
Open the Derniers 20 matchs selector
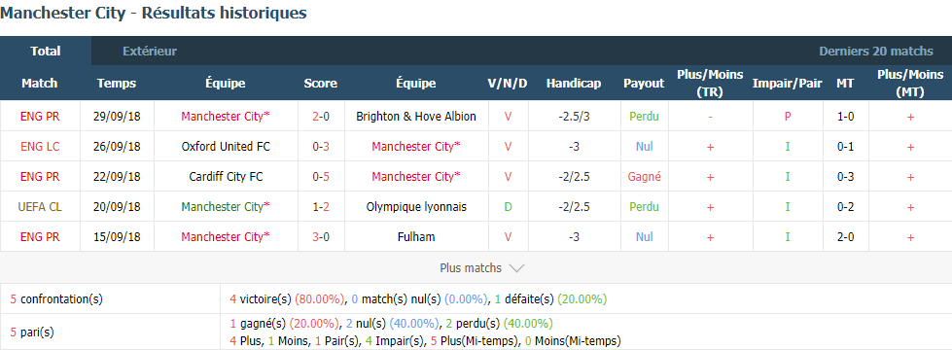tap(876, 51)
